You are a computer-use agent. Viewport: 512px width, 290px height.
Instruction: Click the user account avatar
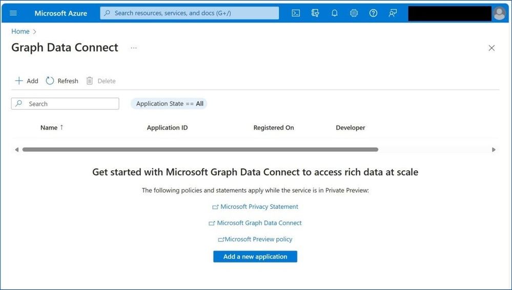(x=499, y=14)
